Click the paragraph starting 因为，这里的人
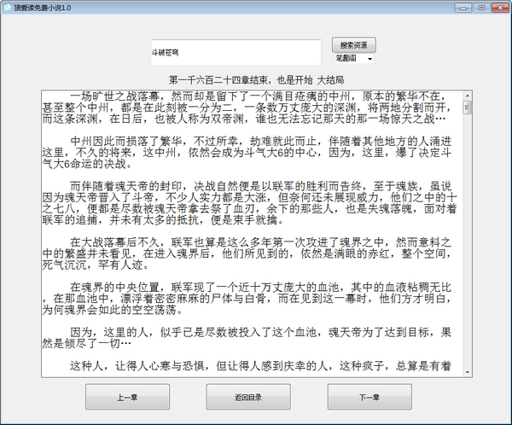Image resolution: width=512 pixels, height=425 pixels. 247,338
